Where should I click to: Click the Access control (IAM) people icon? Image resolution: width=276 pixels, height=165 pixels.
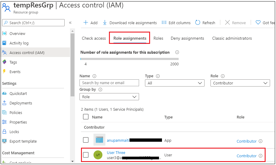click(x=4, y=53)
